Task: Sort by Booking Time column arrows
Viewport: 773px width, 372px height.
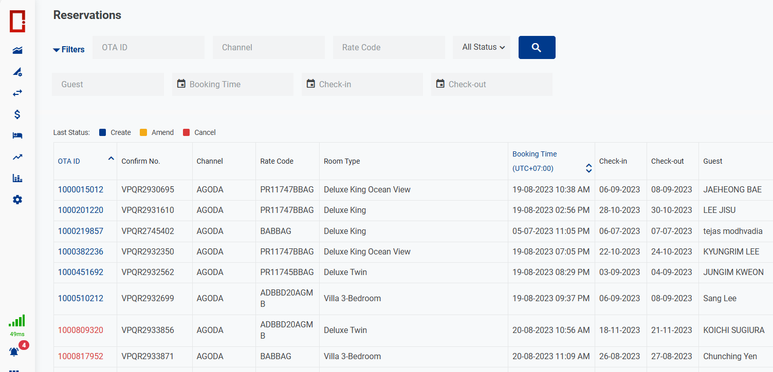Action: pos(588,168)
